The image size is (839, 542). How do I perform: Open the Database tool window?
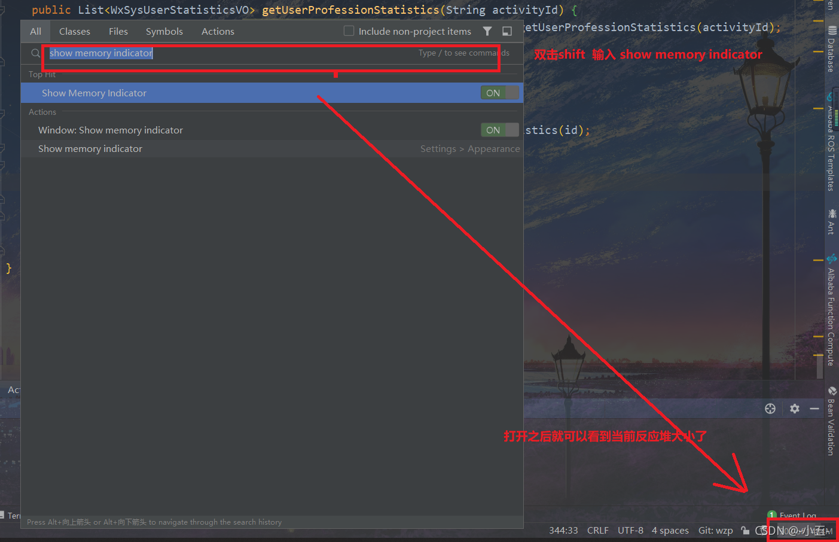click(x=832, y=51)
